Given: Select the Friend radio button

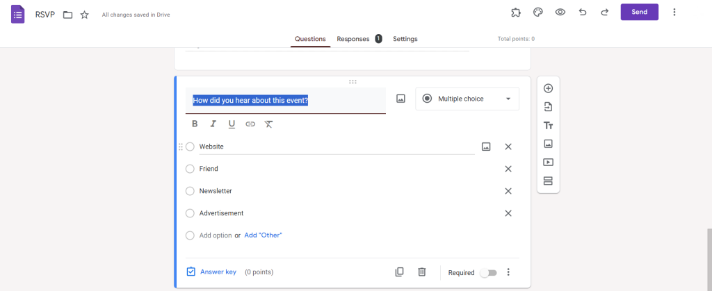Looking at the screenshot, I should tap(190, 169).
